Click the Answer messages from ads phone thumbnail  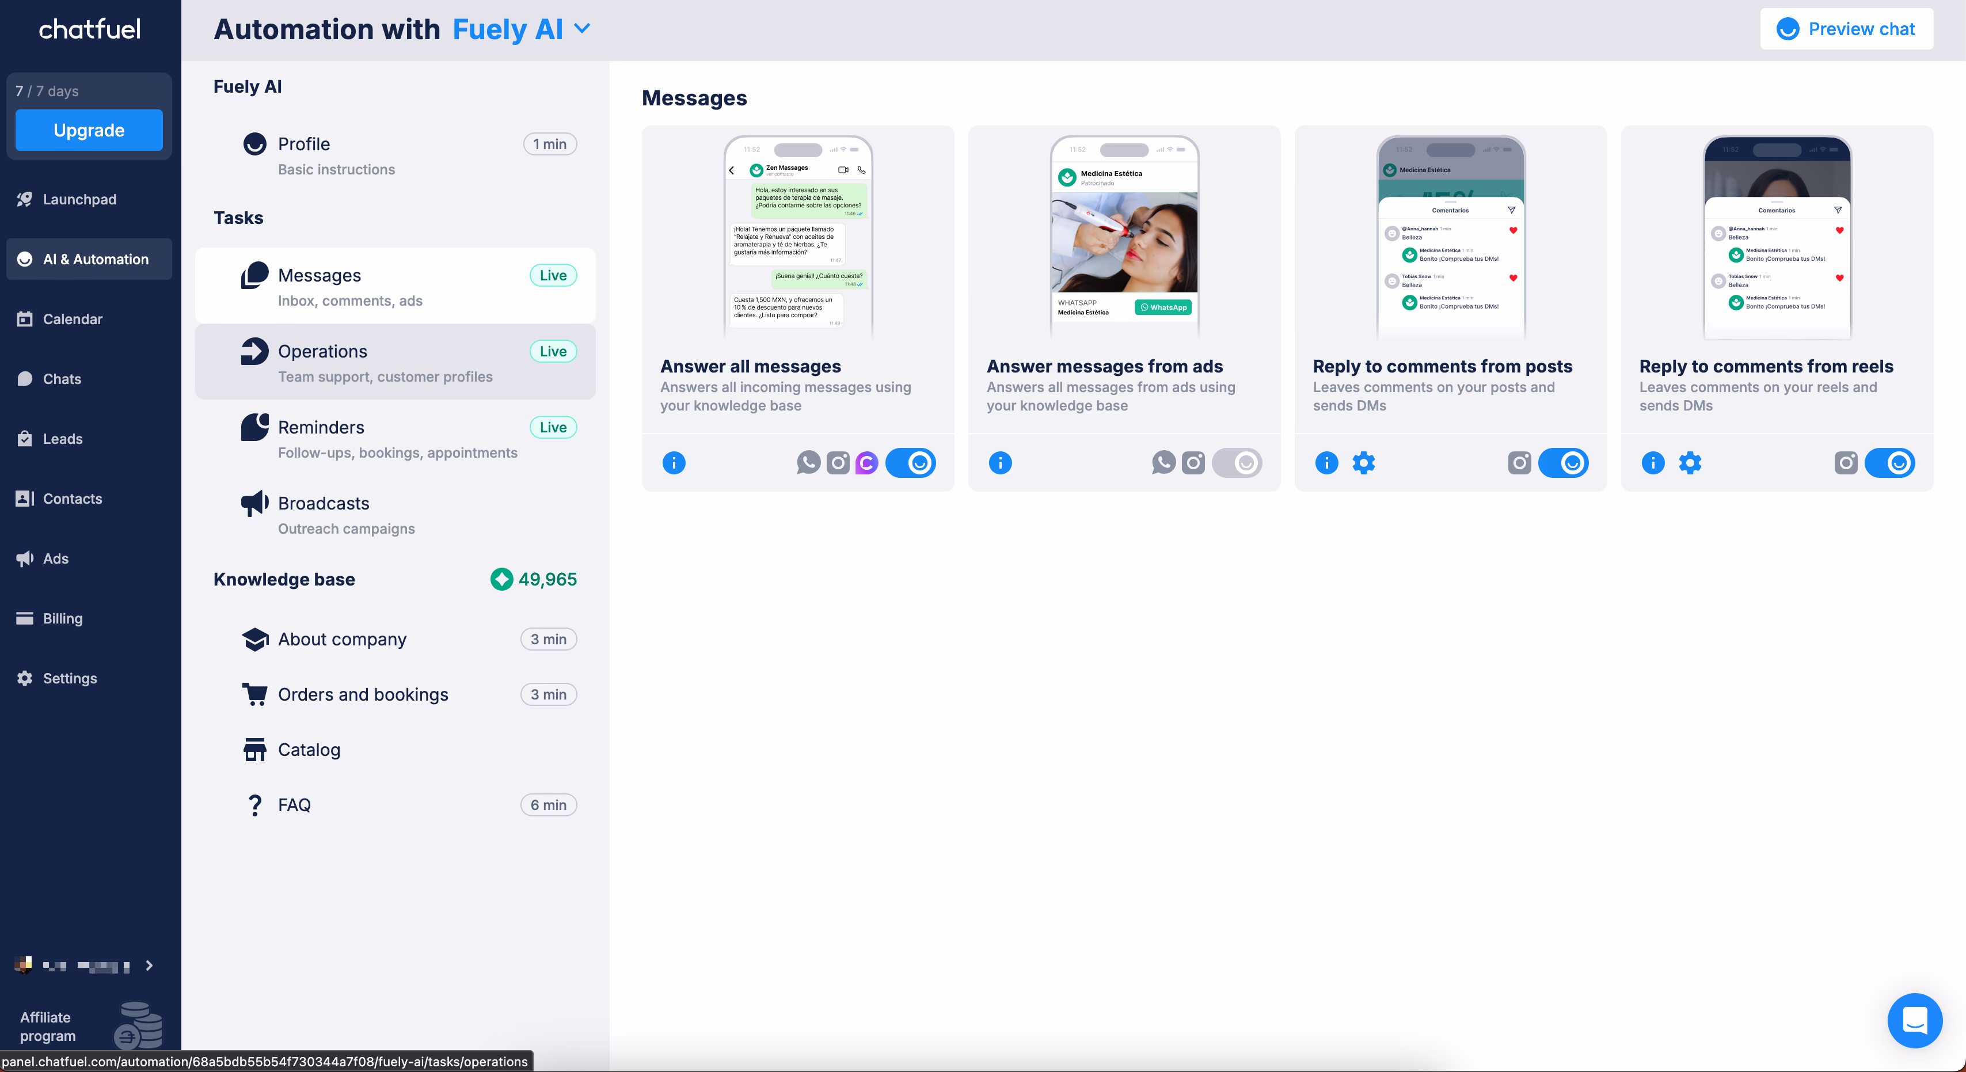(1123, 238)
